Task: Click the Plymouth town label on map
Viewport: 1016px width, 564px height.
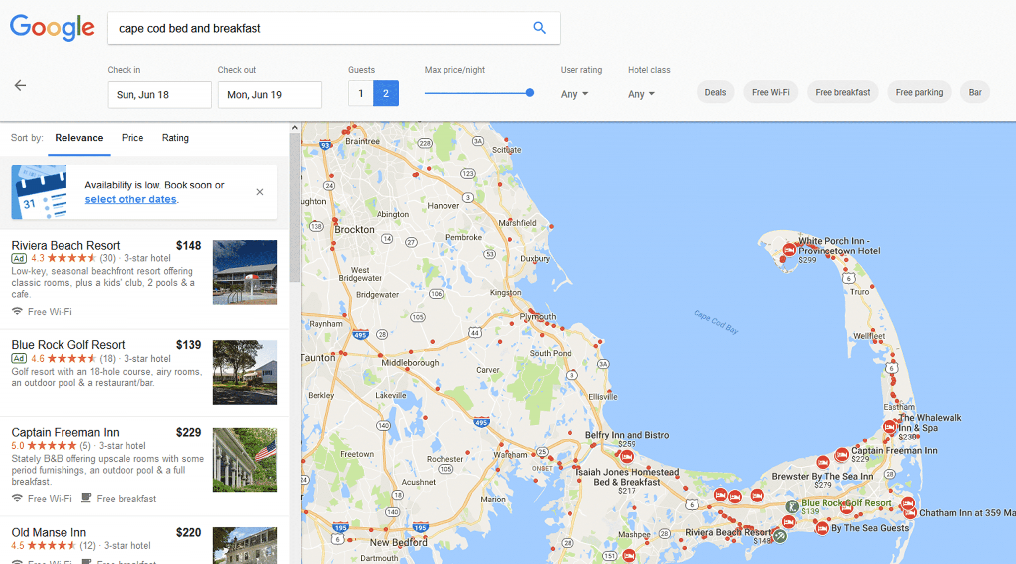Action: (x=538, y=316)
